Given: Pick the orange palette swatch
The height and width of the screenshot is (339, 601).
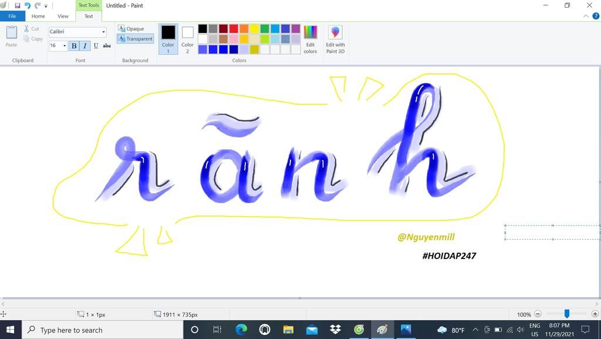Looking at the screenshot, I should coord(244,29).
